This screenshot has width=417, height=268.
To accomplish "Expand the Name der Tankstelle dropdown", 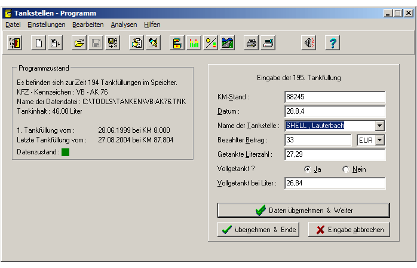I will [x=379, y=126].
